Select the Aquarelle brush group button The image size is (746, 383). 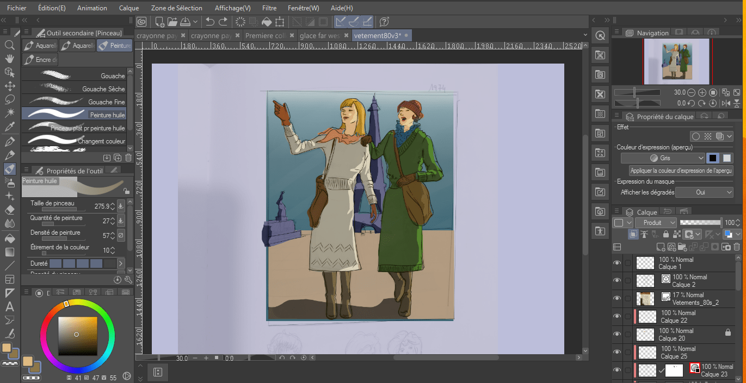point(40,46)
